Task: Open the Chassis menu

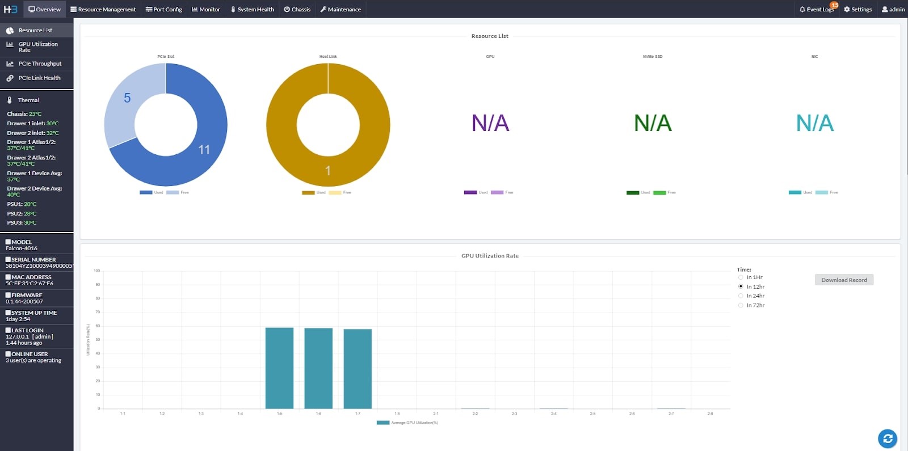Action: 297,9
